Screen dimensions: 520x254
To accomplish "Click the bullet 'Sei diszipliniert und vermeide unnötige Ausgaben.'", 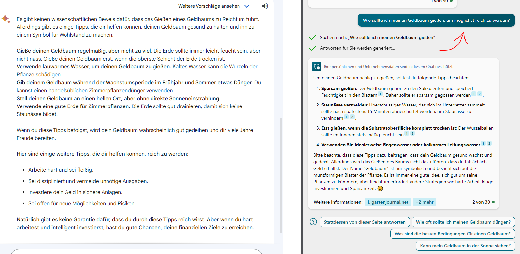I will point(88,181).
